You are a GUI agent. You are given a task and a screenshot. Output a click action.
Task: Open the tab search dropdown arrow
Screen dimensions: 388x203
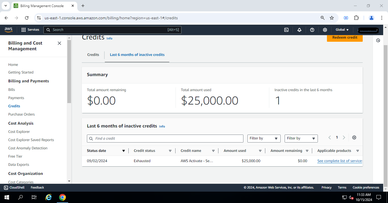(x=5, y=6)
